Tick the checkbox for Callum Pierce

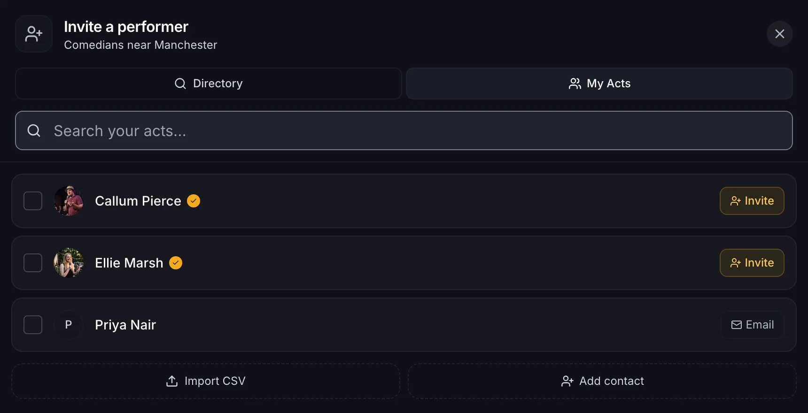33,201
